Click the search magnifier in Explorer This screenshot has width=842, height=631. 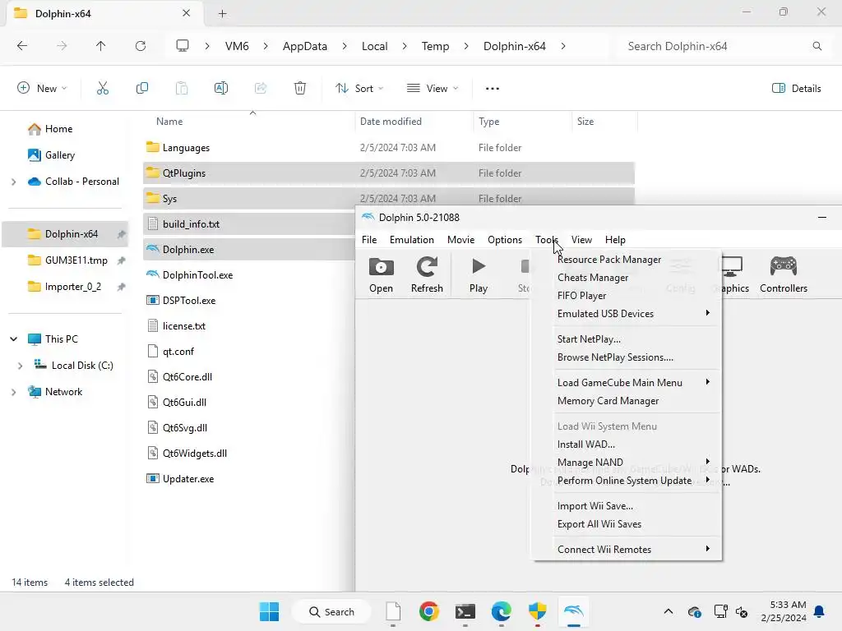pyautogui.click(x=817, y=46)
